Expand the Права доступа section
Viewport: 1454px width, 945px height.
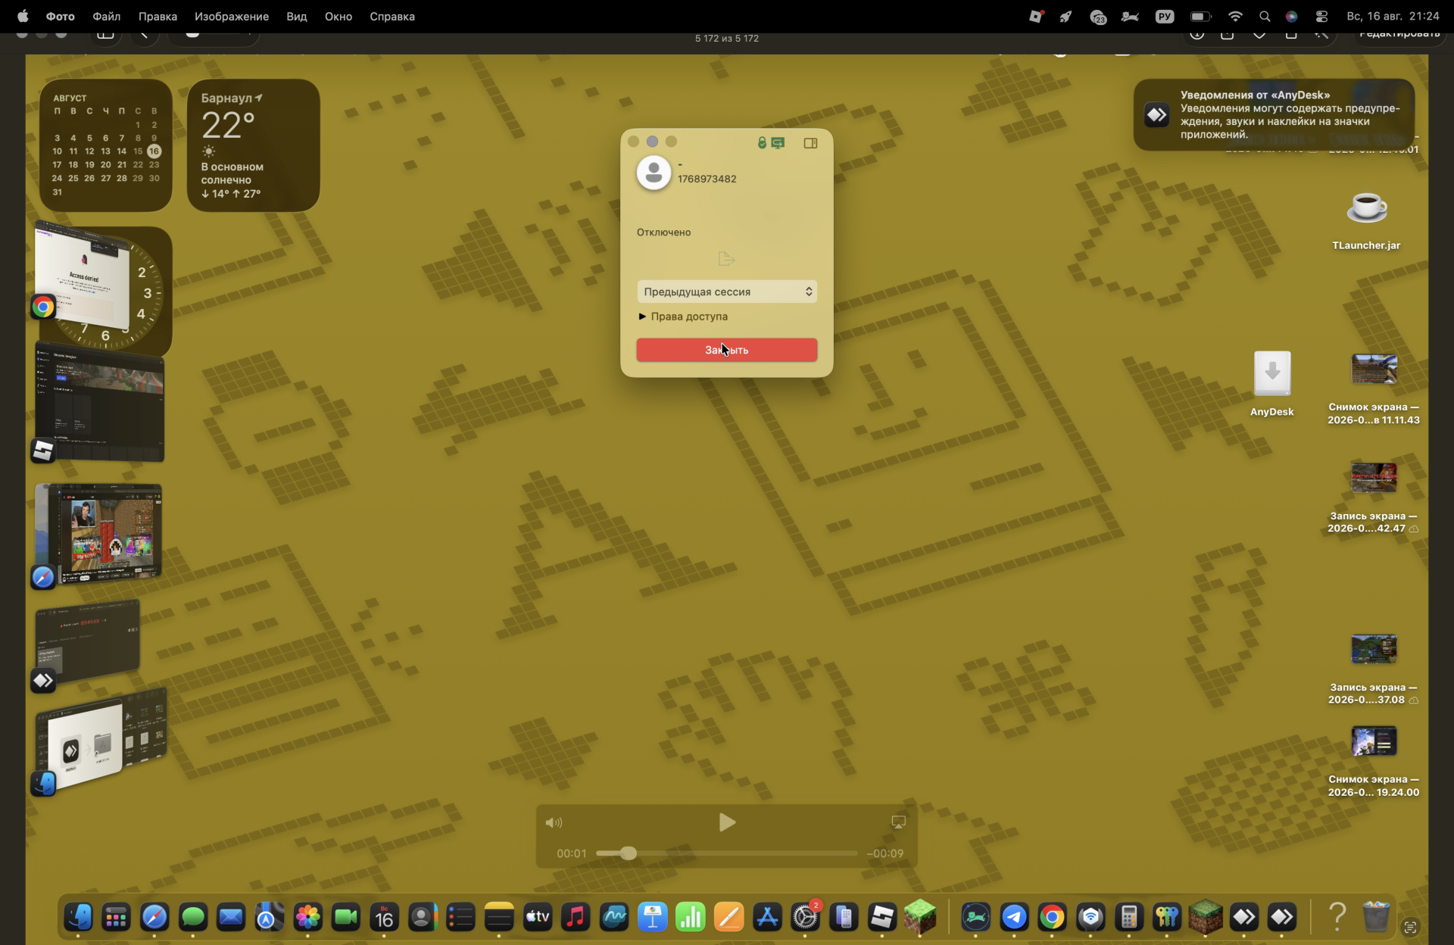(682, 317)
